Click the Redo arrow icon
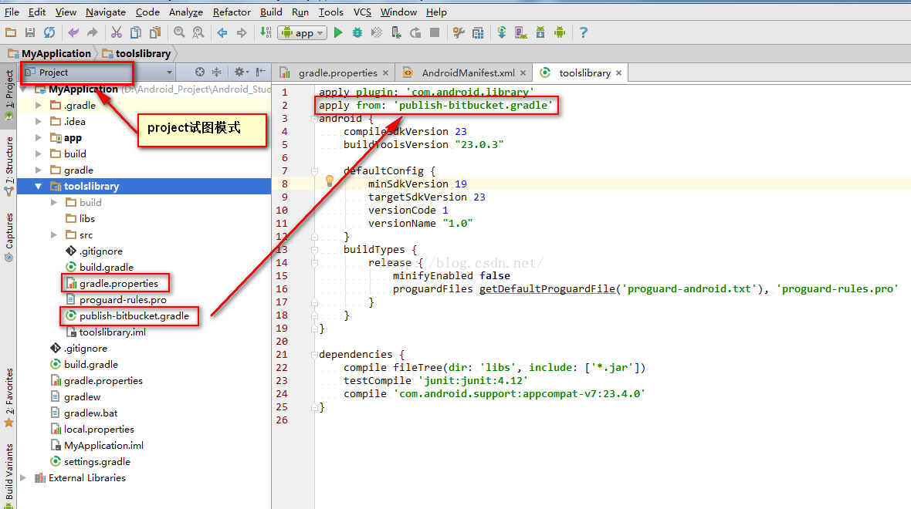This screenshot has height=509, width=911. (x=93, y=33)
